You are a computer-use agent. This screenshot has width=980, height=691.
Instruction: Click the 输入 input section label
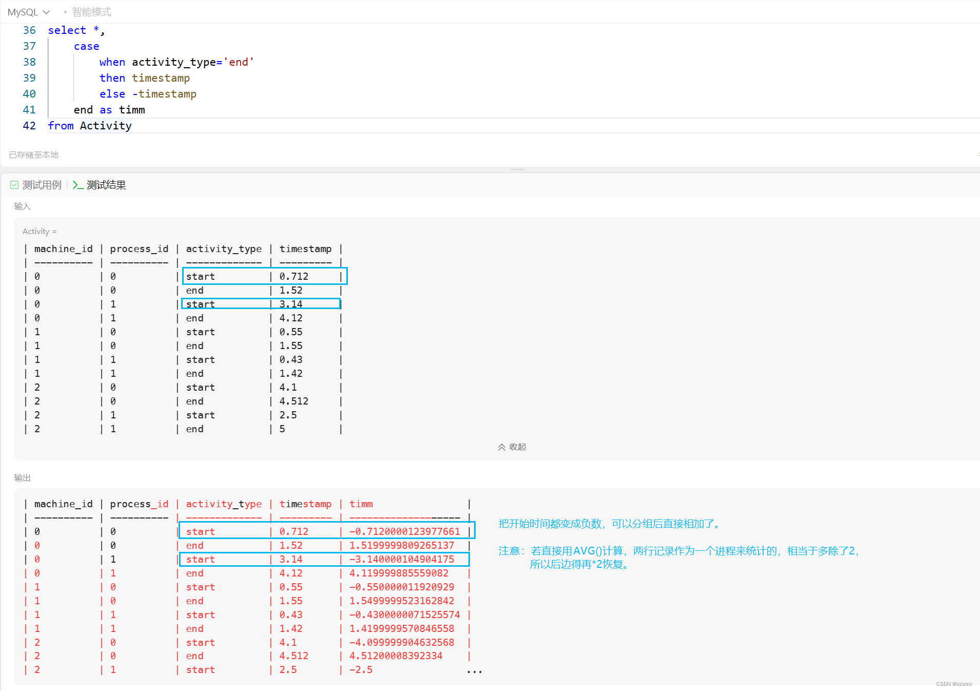23,206
